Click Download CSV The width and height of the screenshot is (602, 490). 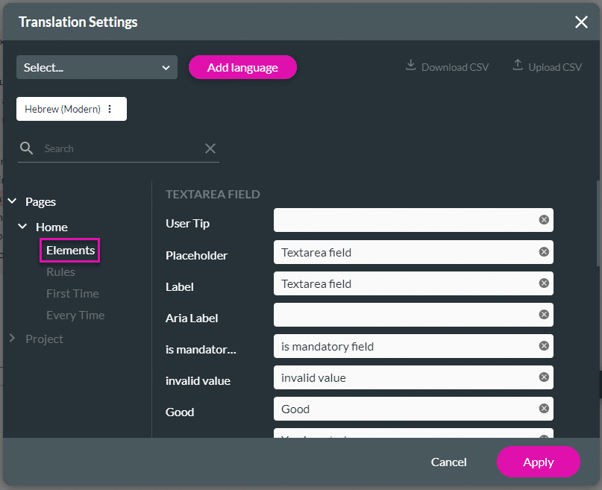tap(447, 67)
